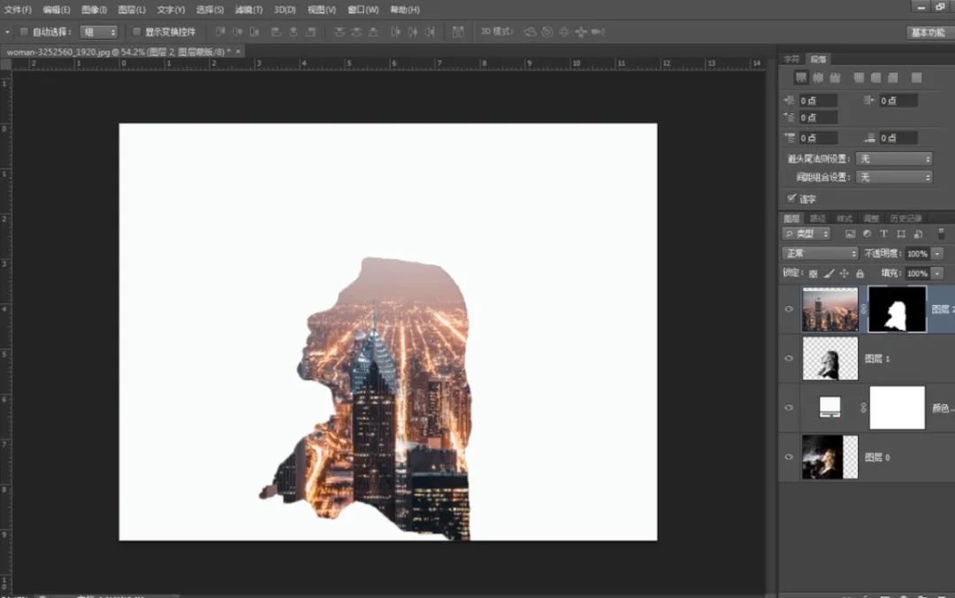
Task: Open the 图像(I) menu
Action: (x=94, y=10)
